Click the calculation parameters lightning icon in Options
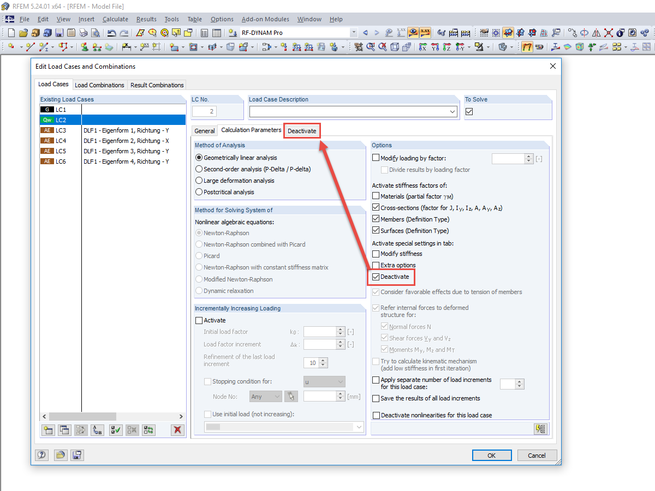 541,428
